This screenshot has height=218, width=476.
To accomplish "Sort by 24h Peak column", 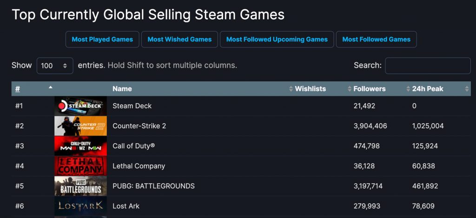I will click(428, 89).
